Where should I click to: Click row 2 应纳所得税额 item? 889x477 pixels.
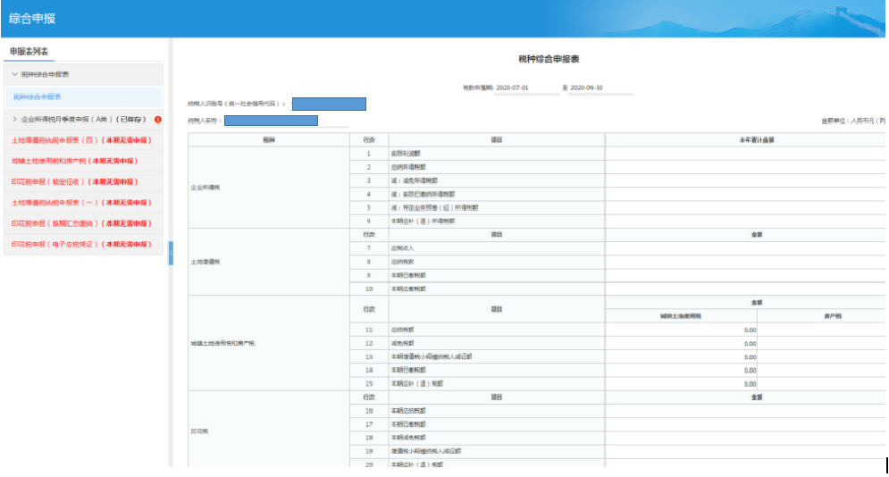[408, 167]
